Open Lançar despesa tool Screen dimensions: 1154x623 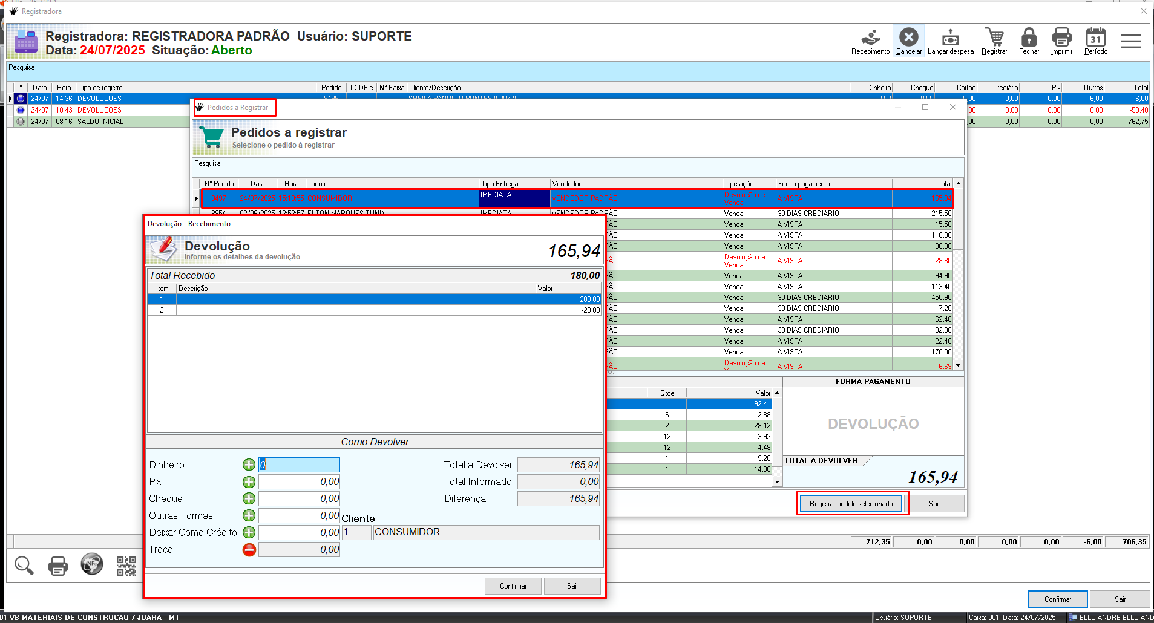950,41
